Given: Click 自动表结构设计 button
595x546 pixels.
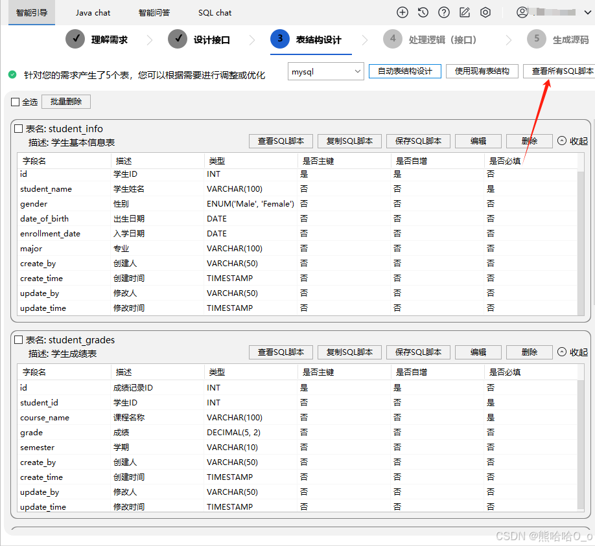Looking at the screenshot, I should [x=405, y=71].
